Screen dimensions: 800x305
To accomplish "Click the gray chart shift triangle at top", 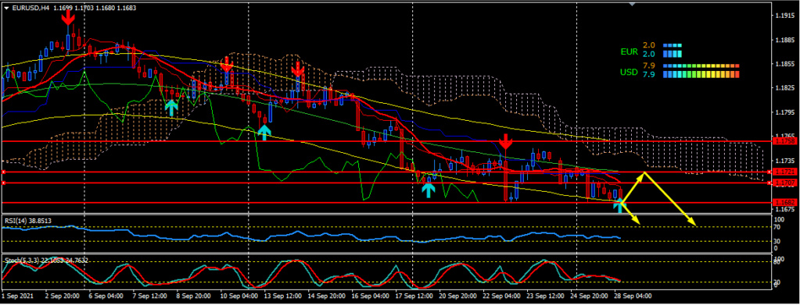I will pos(633,4).
